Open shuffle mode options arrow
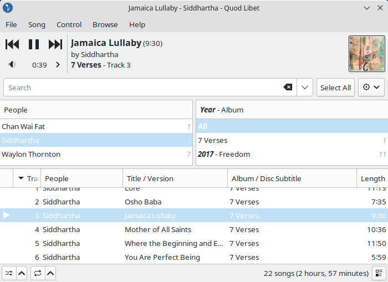 tap(22, 273)
